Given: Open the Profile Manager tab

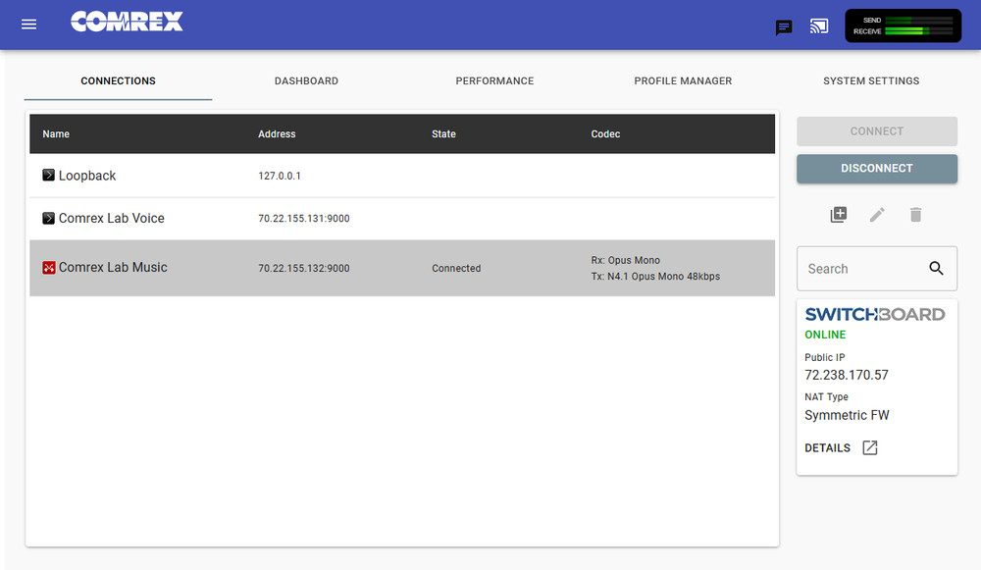Looking at the screenshot, I should (683, 80).
